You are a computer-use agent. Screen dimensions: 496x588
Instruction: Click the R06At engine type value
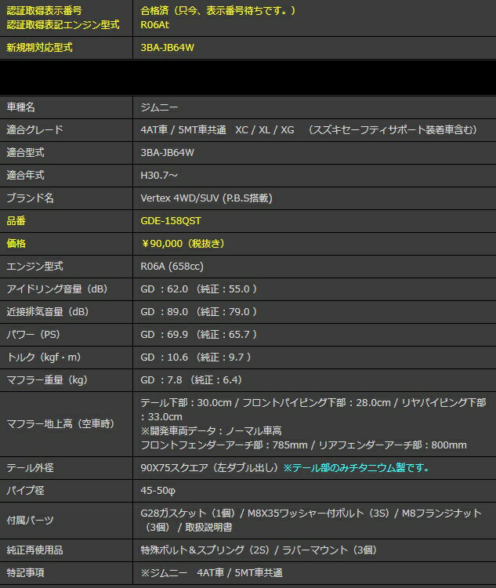point(154,24)
